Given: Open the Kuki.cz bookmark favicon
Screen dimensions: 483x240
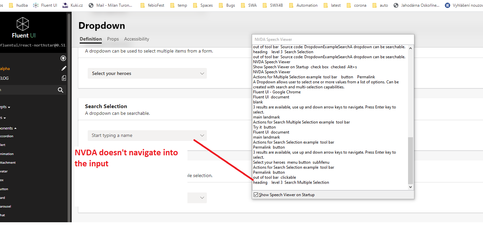Looking at the screenshot, I should pyautogui.click(x=65, y=5).
